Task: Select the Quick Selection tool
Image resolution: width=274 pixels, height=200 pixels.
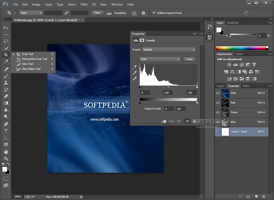Action: [6, 48]
